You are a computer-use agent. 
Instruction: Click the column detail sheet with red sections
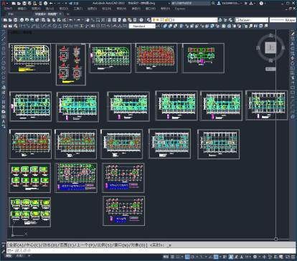pos(71,65)
